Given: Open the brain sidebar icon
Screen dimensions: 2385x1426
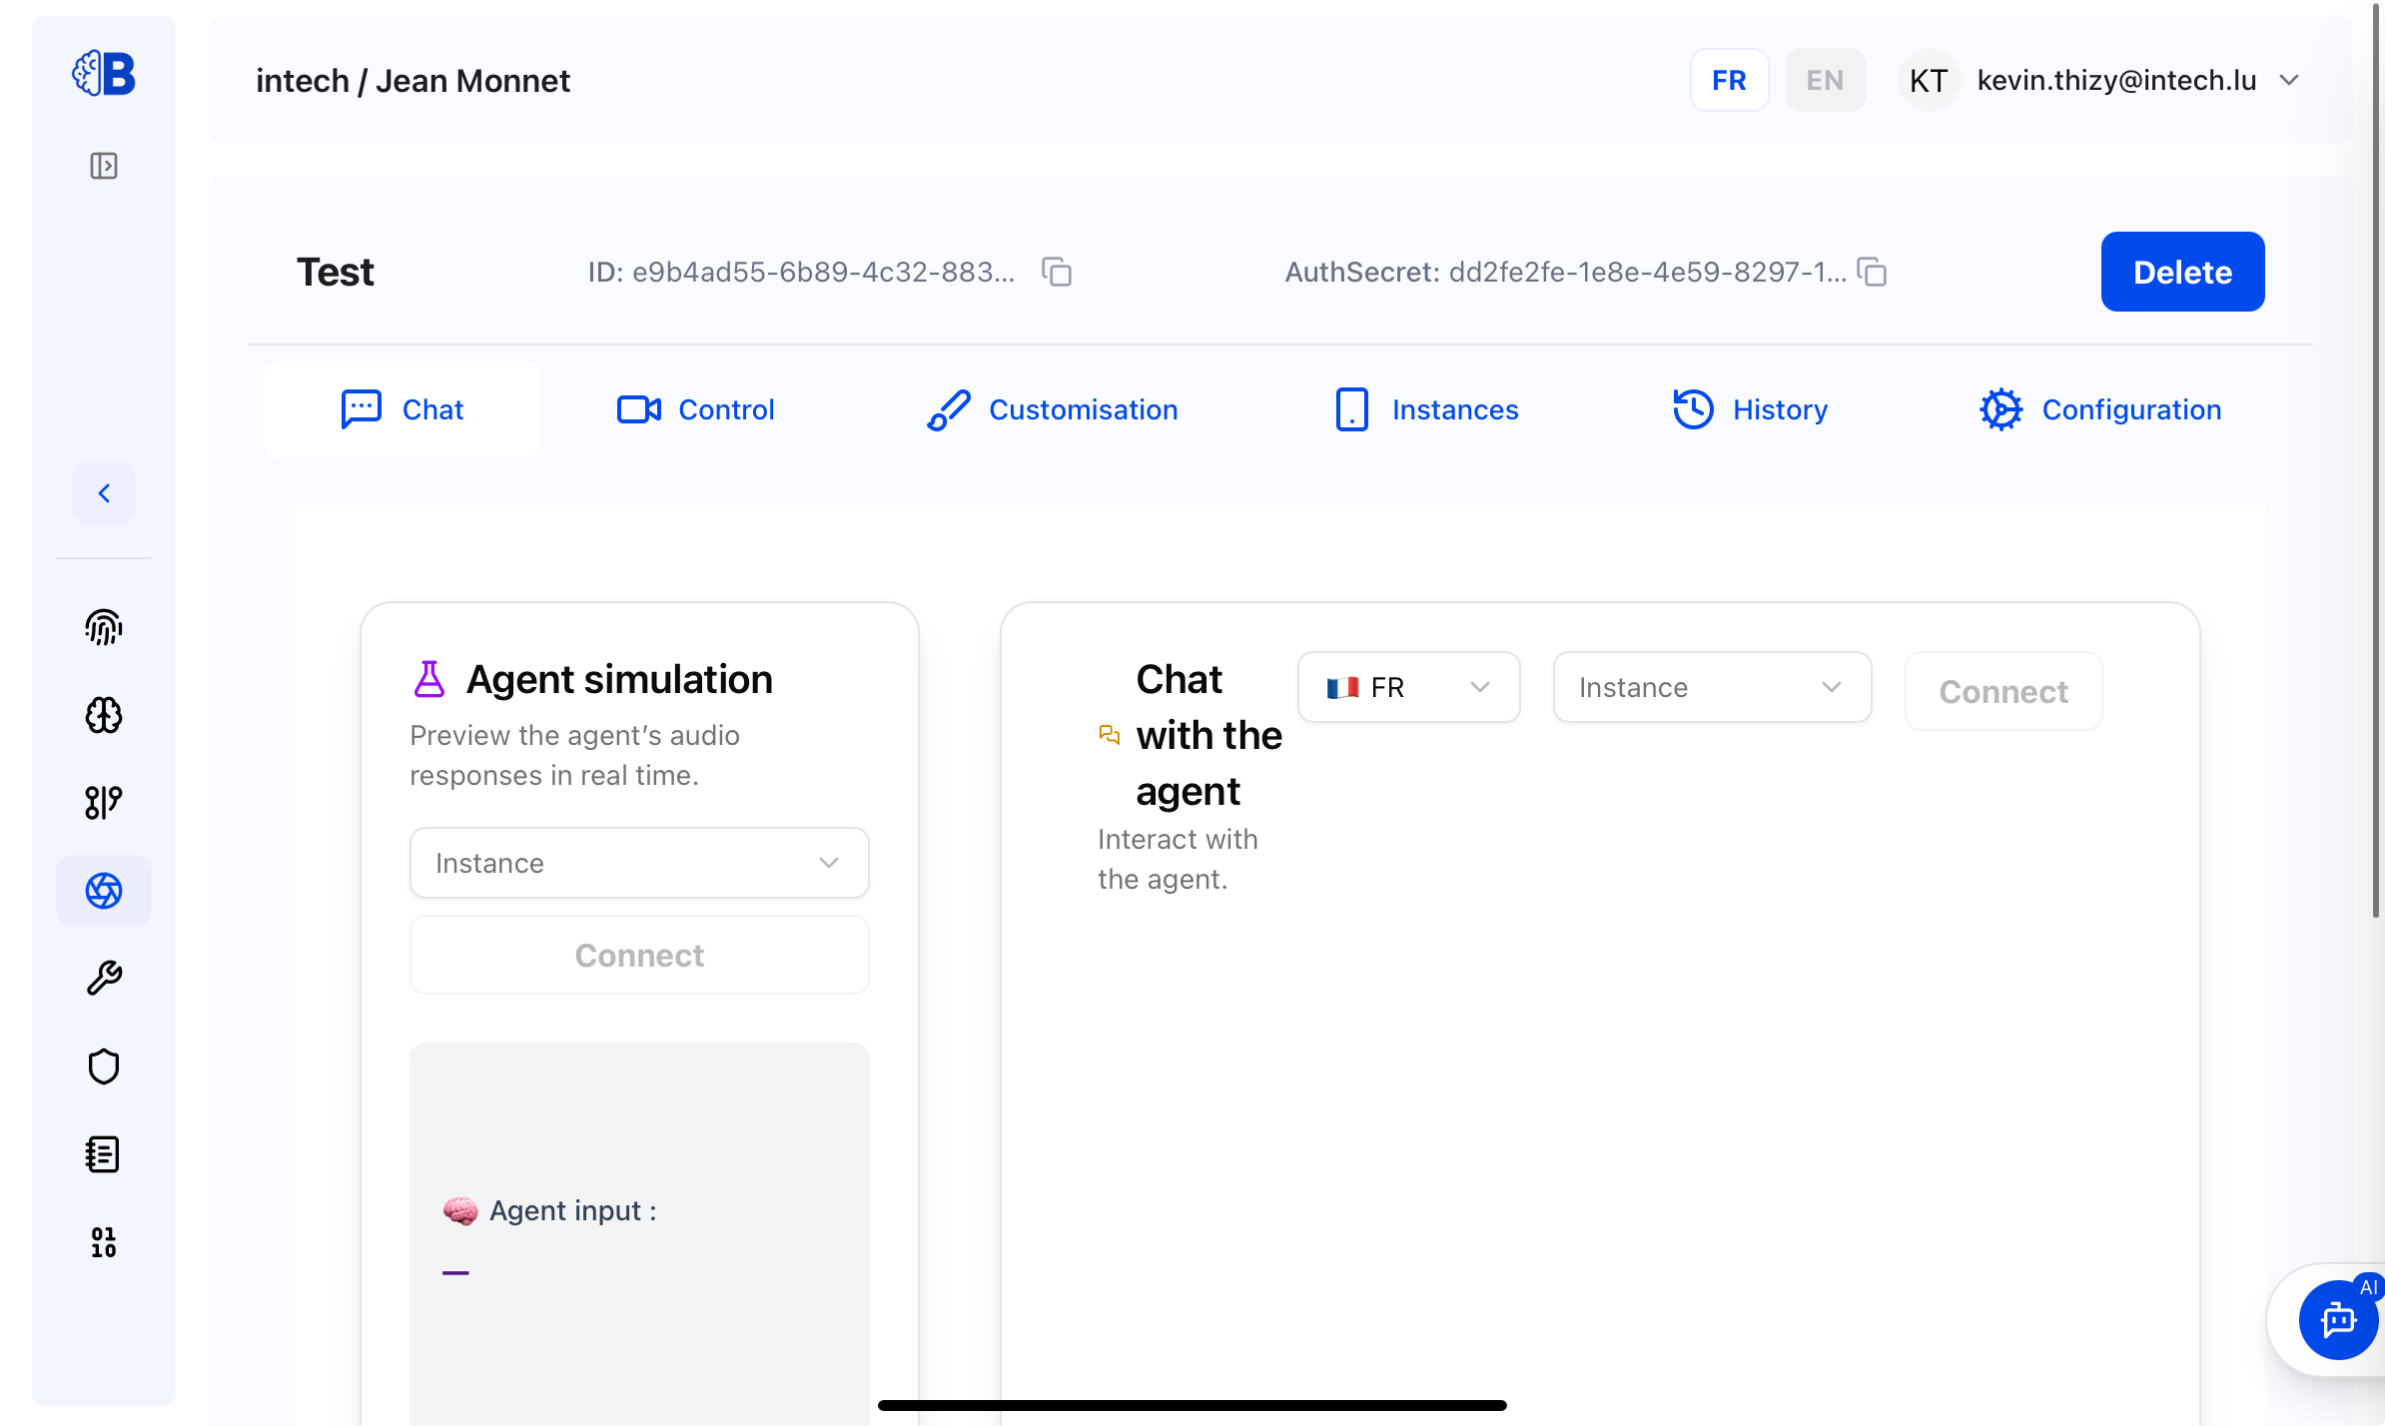Looking at the screenshot, I should 104,715.
